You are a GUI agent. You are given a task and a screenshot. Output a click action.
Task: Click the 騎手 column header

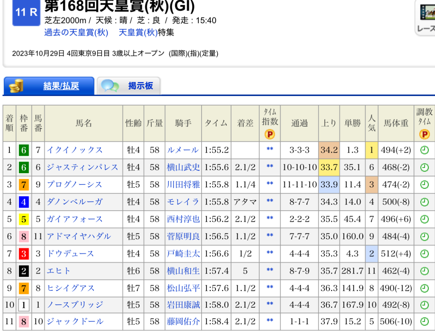[x=183, y=123]
